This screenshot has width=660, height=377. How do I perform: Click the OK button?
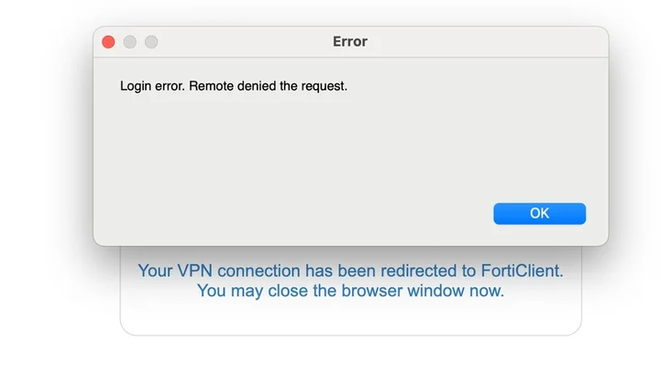coord(539,213)
